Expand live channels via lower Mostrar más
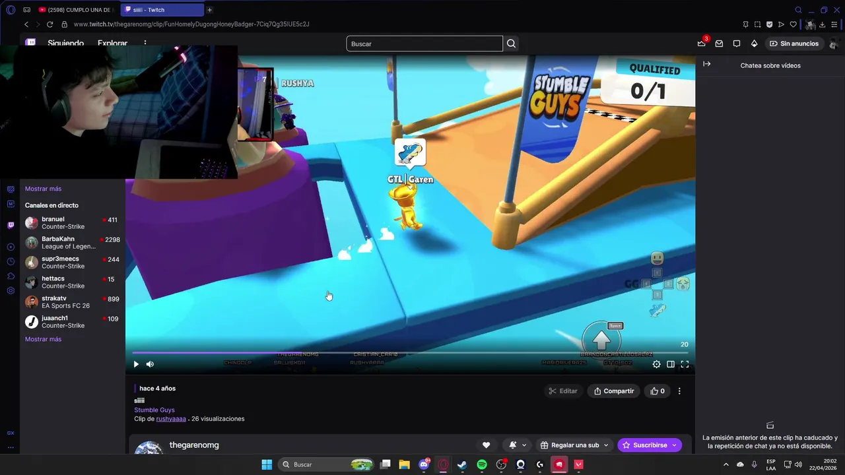Screen dimensions: 845x475 pyautogui.click(x=43, y=339)
